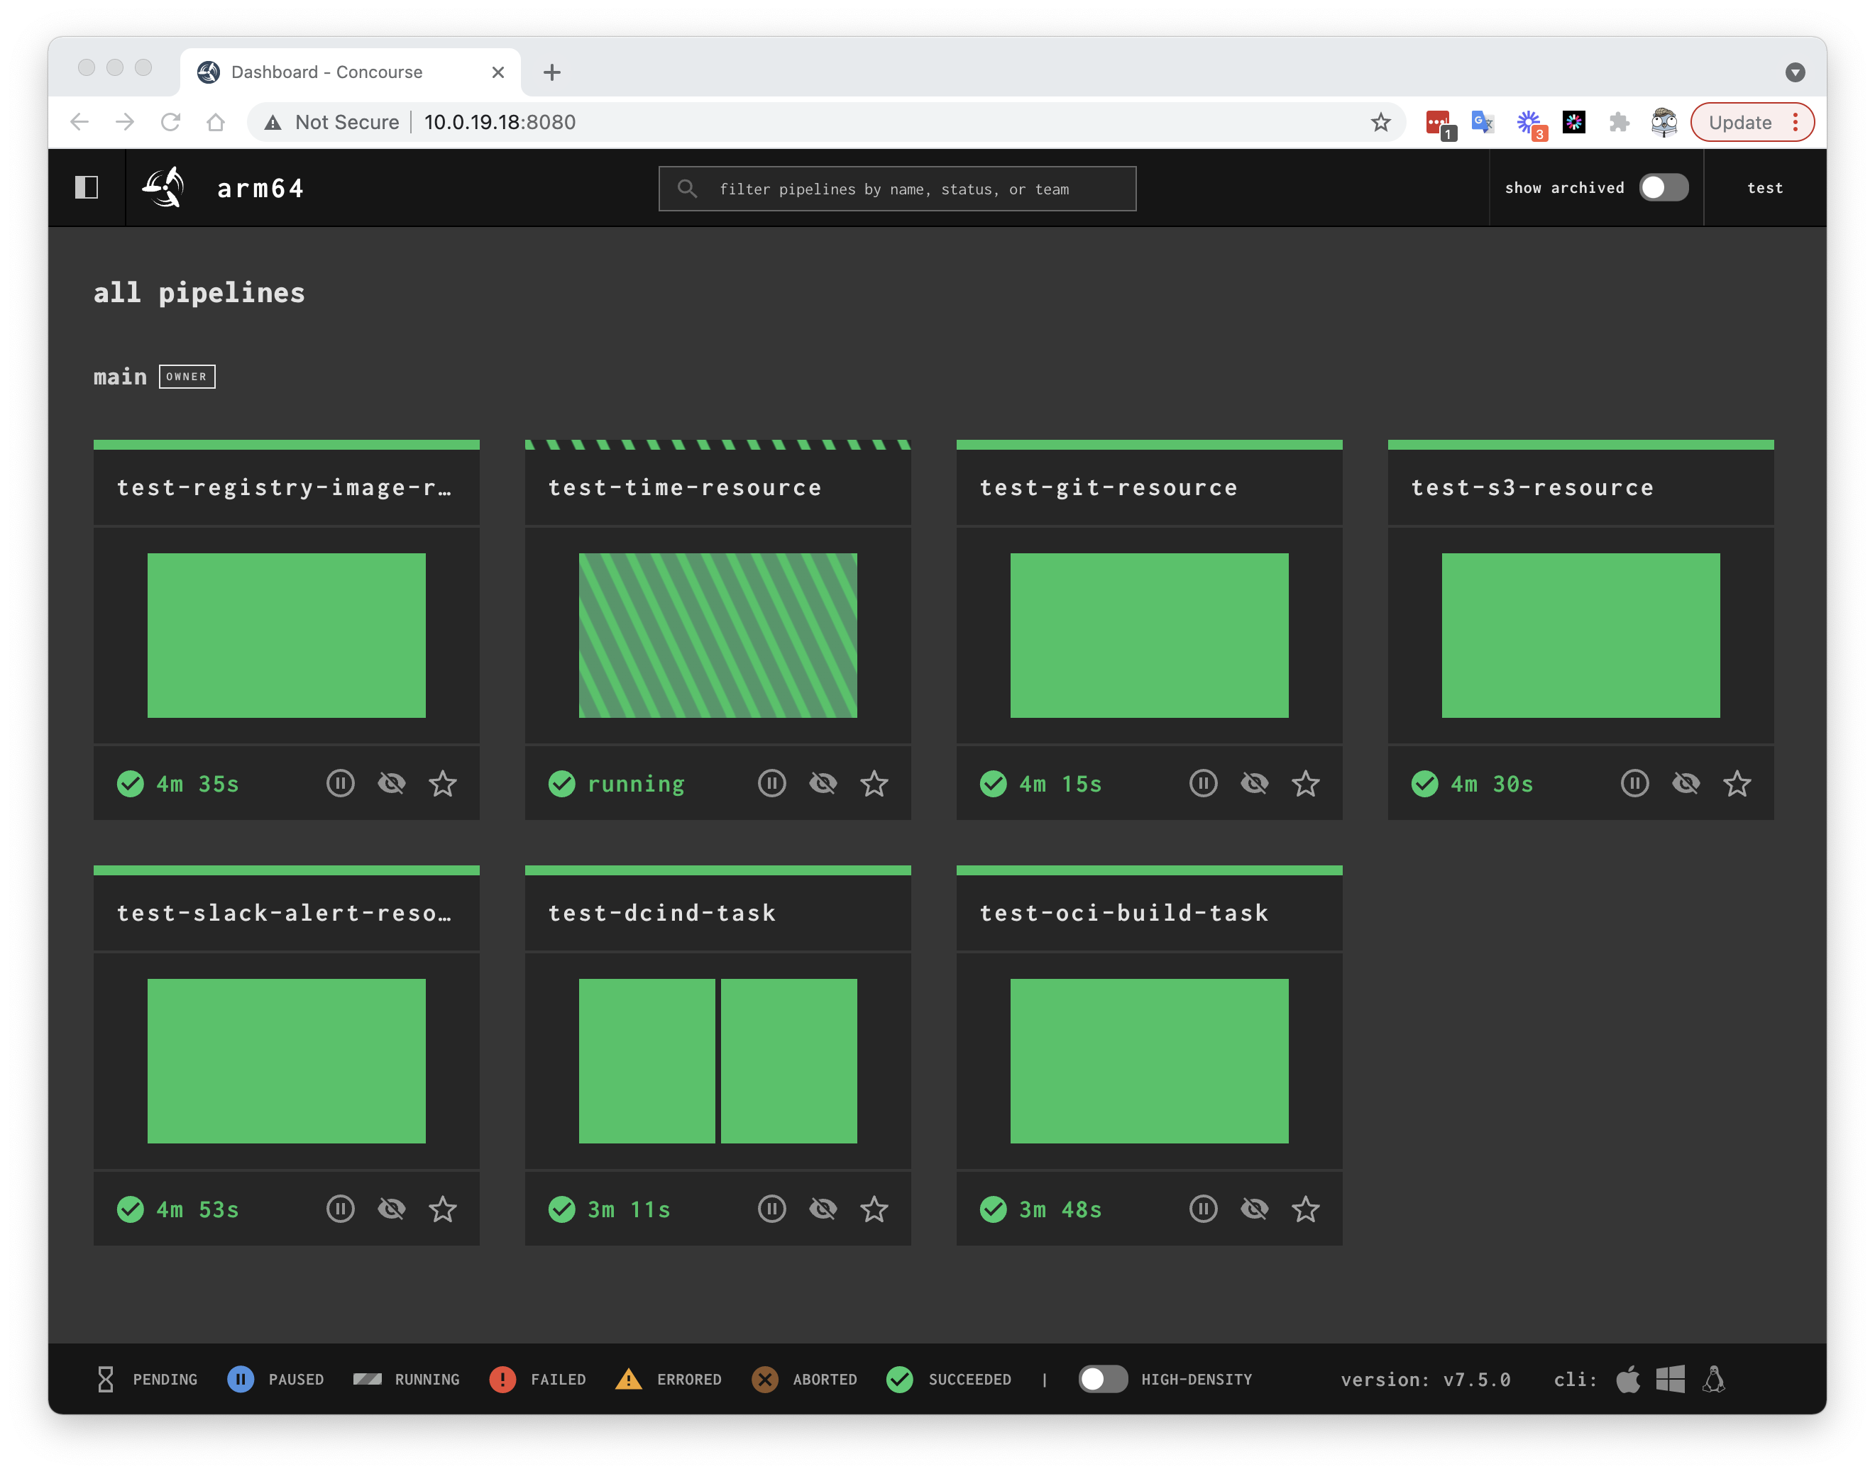Viewport: 1875px width, 1474px height.
Task: Star the test-s3-resource pipeline
Action: tap(1736, 784)
